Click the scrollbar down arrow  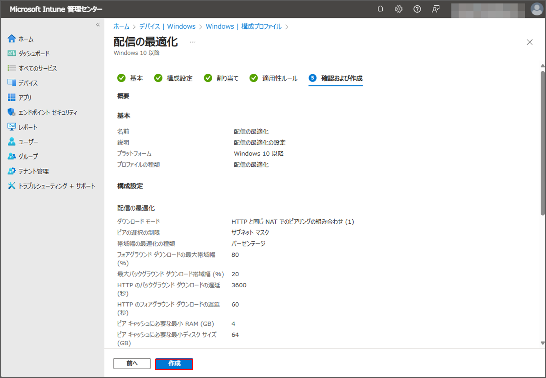tap(543, 343)
